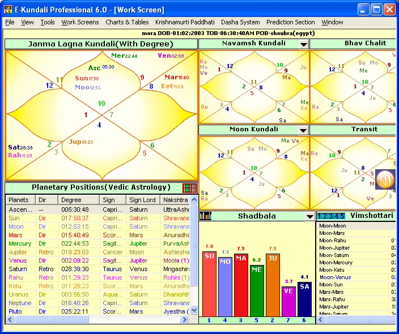Click Sat 28:39 in the Janma Lagna chart
Screen dimensions: 399x334
(x=20, y=147)
